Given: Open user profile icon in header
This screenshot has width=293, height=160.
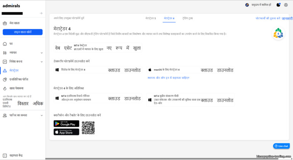Looking at the screenshot, I should click(286, 5).
